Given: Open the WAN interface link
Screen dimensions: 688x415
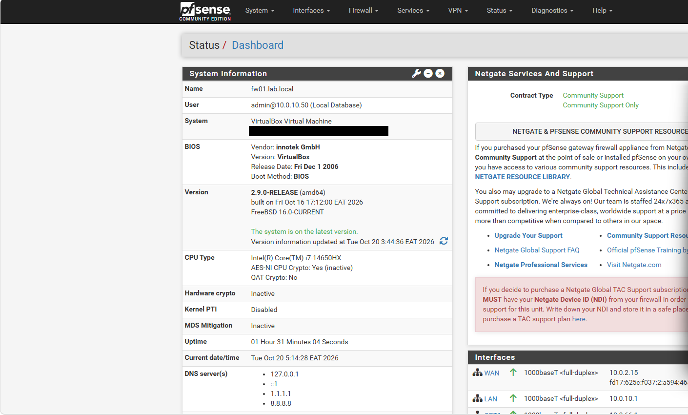Looking at the screenshot, I should point(492,373).
